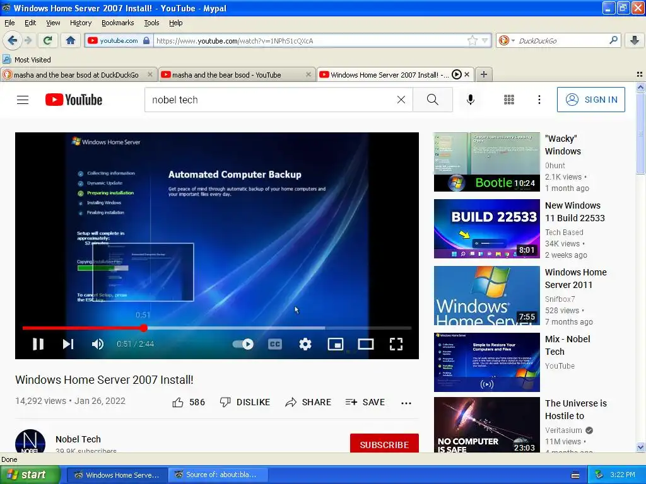Screen dimensions: 646x484
Task: Reload the current page
Action: (x=48, y=40)
